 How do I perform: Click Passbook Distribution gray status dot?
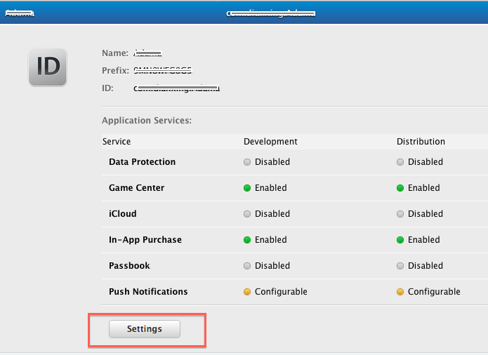[400, 266]
